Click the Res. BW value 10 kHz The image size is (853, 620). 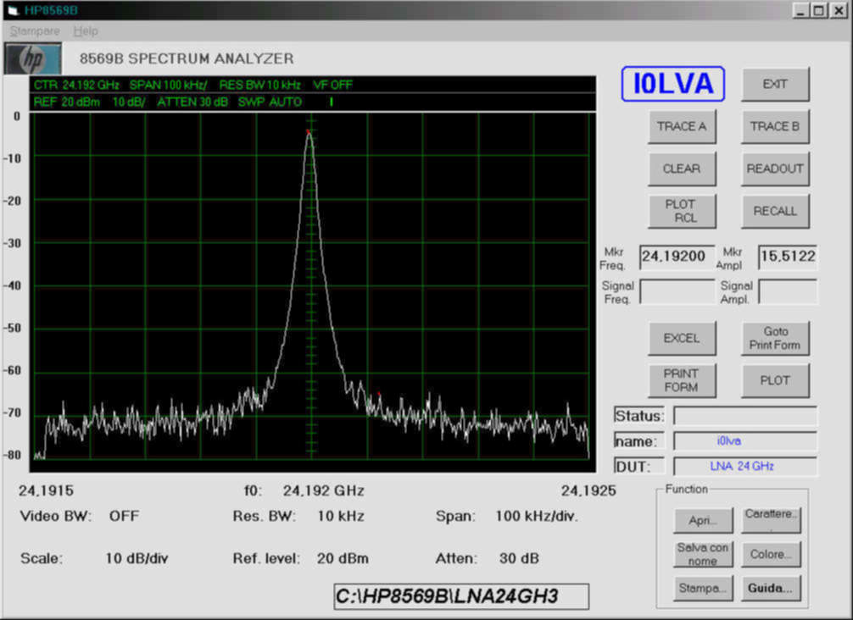[341, 516]
